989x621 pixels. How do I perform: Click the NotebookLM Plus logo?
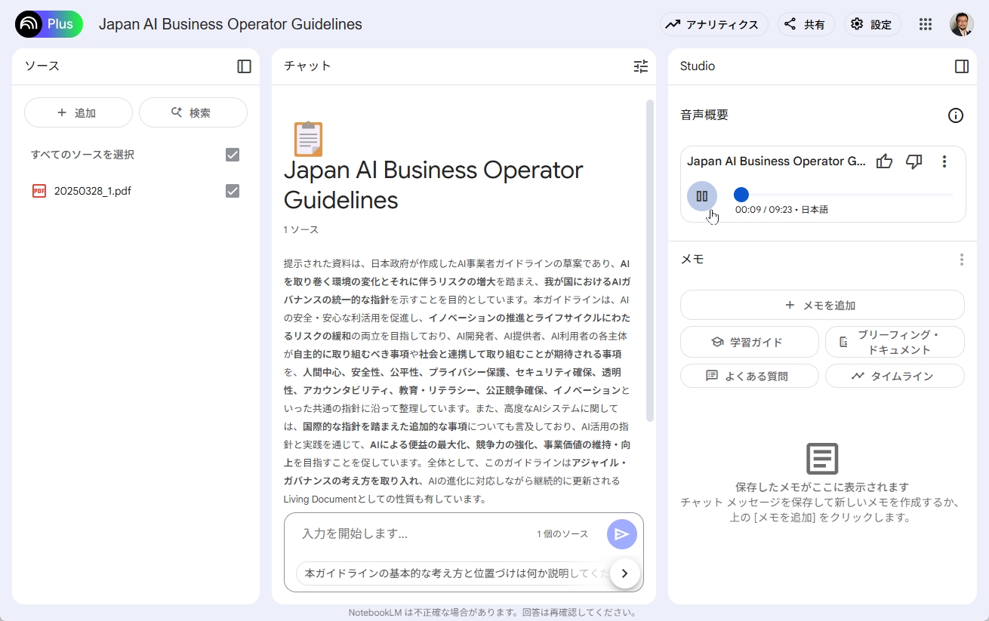coord(49,24)
